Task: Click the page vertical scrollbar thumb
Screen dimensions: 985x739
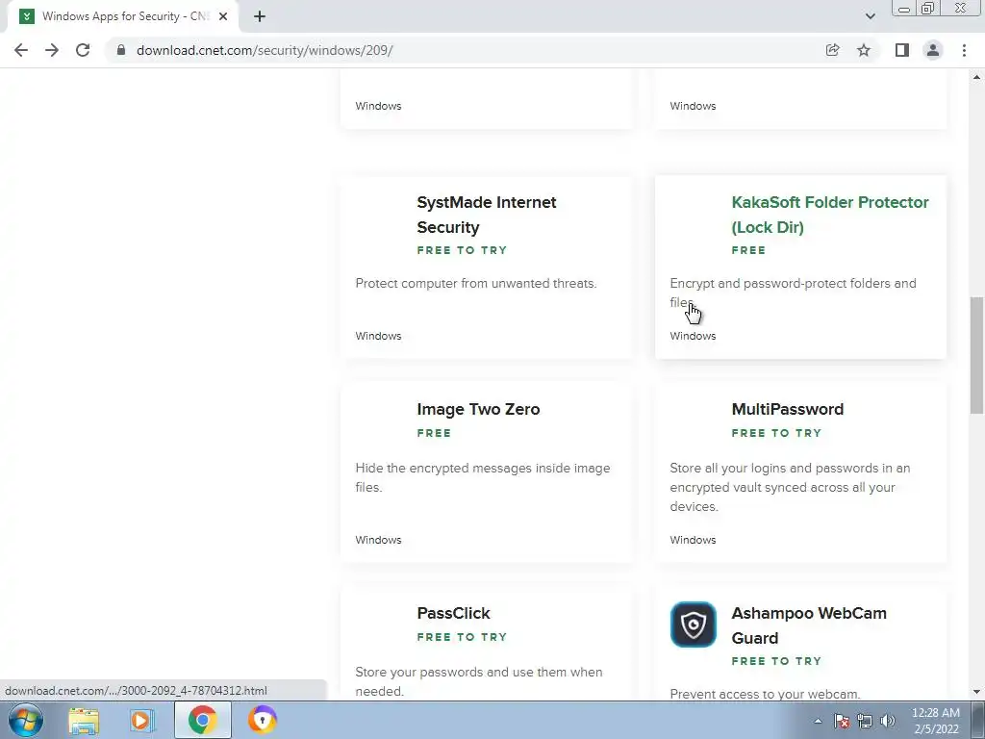Action: 976,355
